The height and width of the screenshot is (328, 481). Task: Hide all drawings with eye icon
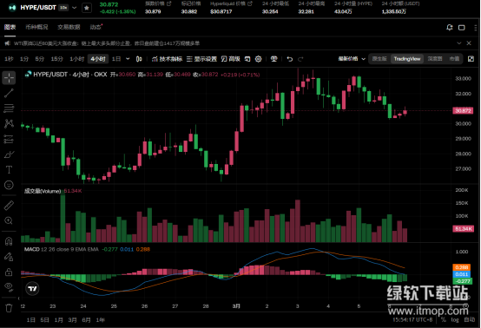pyautogui.click(x=9, y=287)
